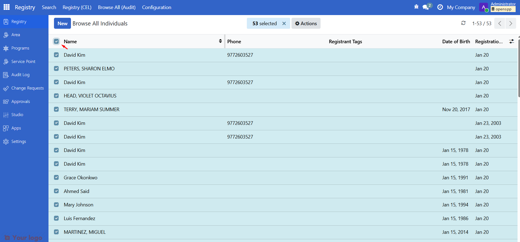Screen dimensions: 520x242
Task: Click the Registrant Tags column header
Action: coord(345,42)
